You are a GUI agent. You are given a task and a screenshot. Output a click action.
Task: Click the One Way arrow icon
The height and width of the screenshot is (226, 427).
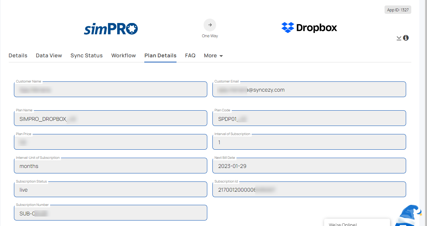tap(210, 25)
